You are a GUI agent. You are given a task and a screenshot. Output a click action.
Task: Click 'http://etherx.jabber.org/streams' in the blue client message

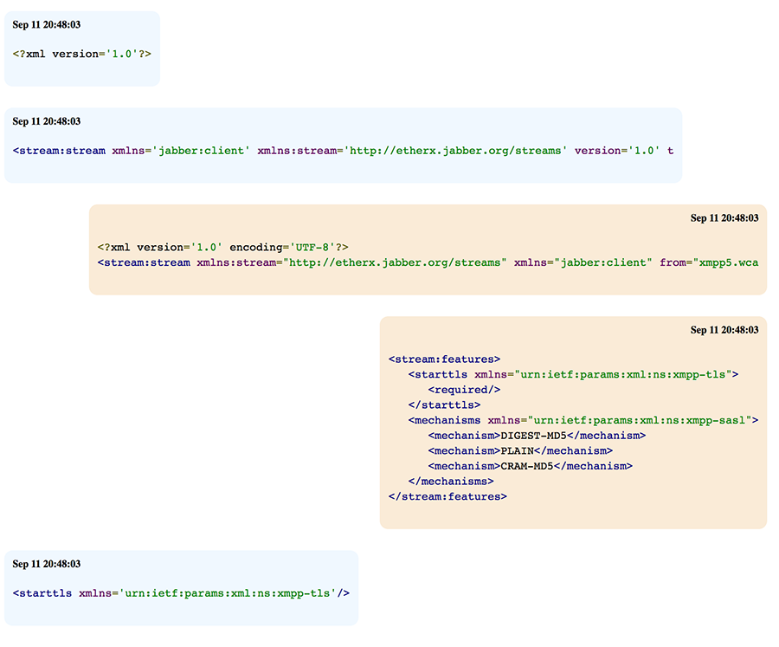456,151
